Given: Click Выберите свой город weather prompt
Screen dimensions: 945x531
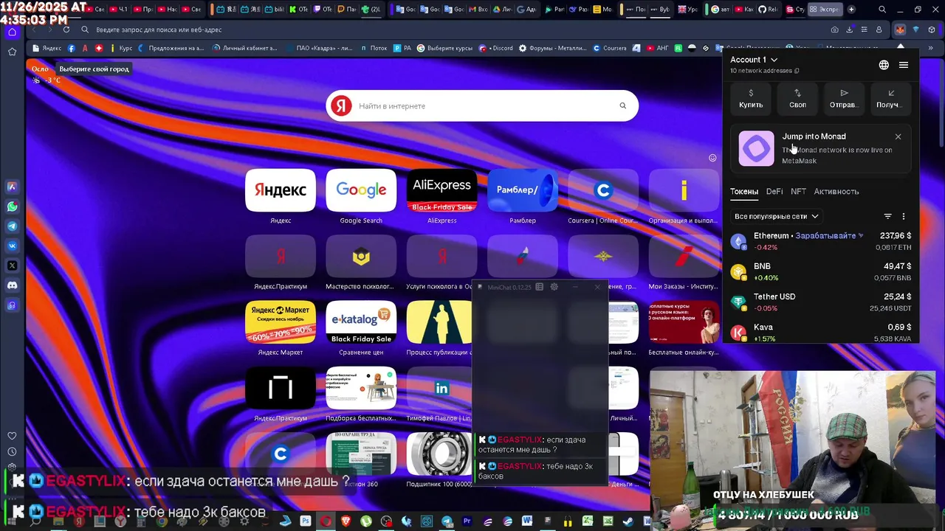Looking at the screenshot, I should pos(94,69).
